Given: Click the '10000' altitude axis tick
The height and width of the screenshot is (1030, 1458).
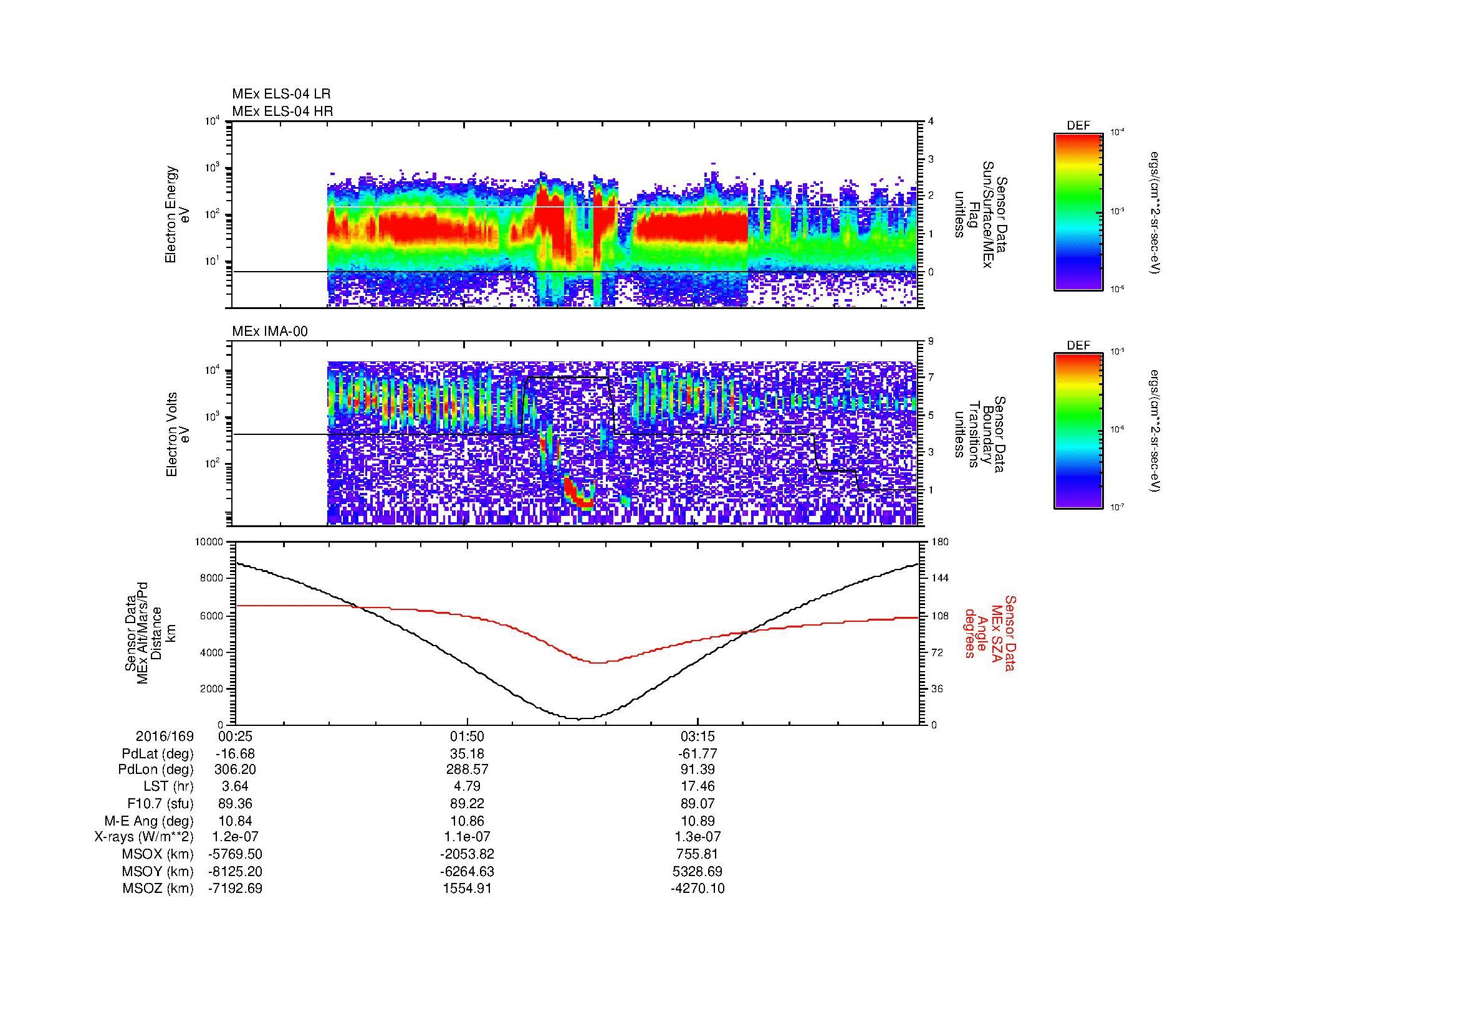Looking at the screenshot, I should 209,543.
